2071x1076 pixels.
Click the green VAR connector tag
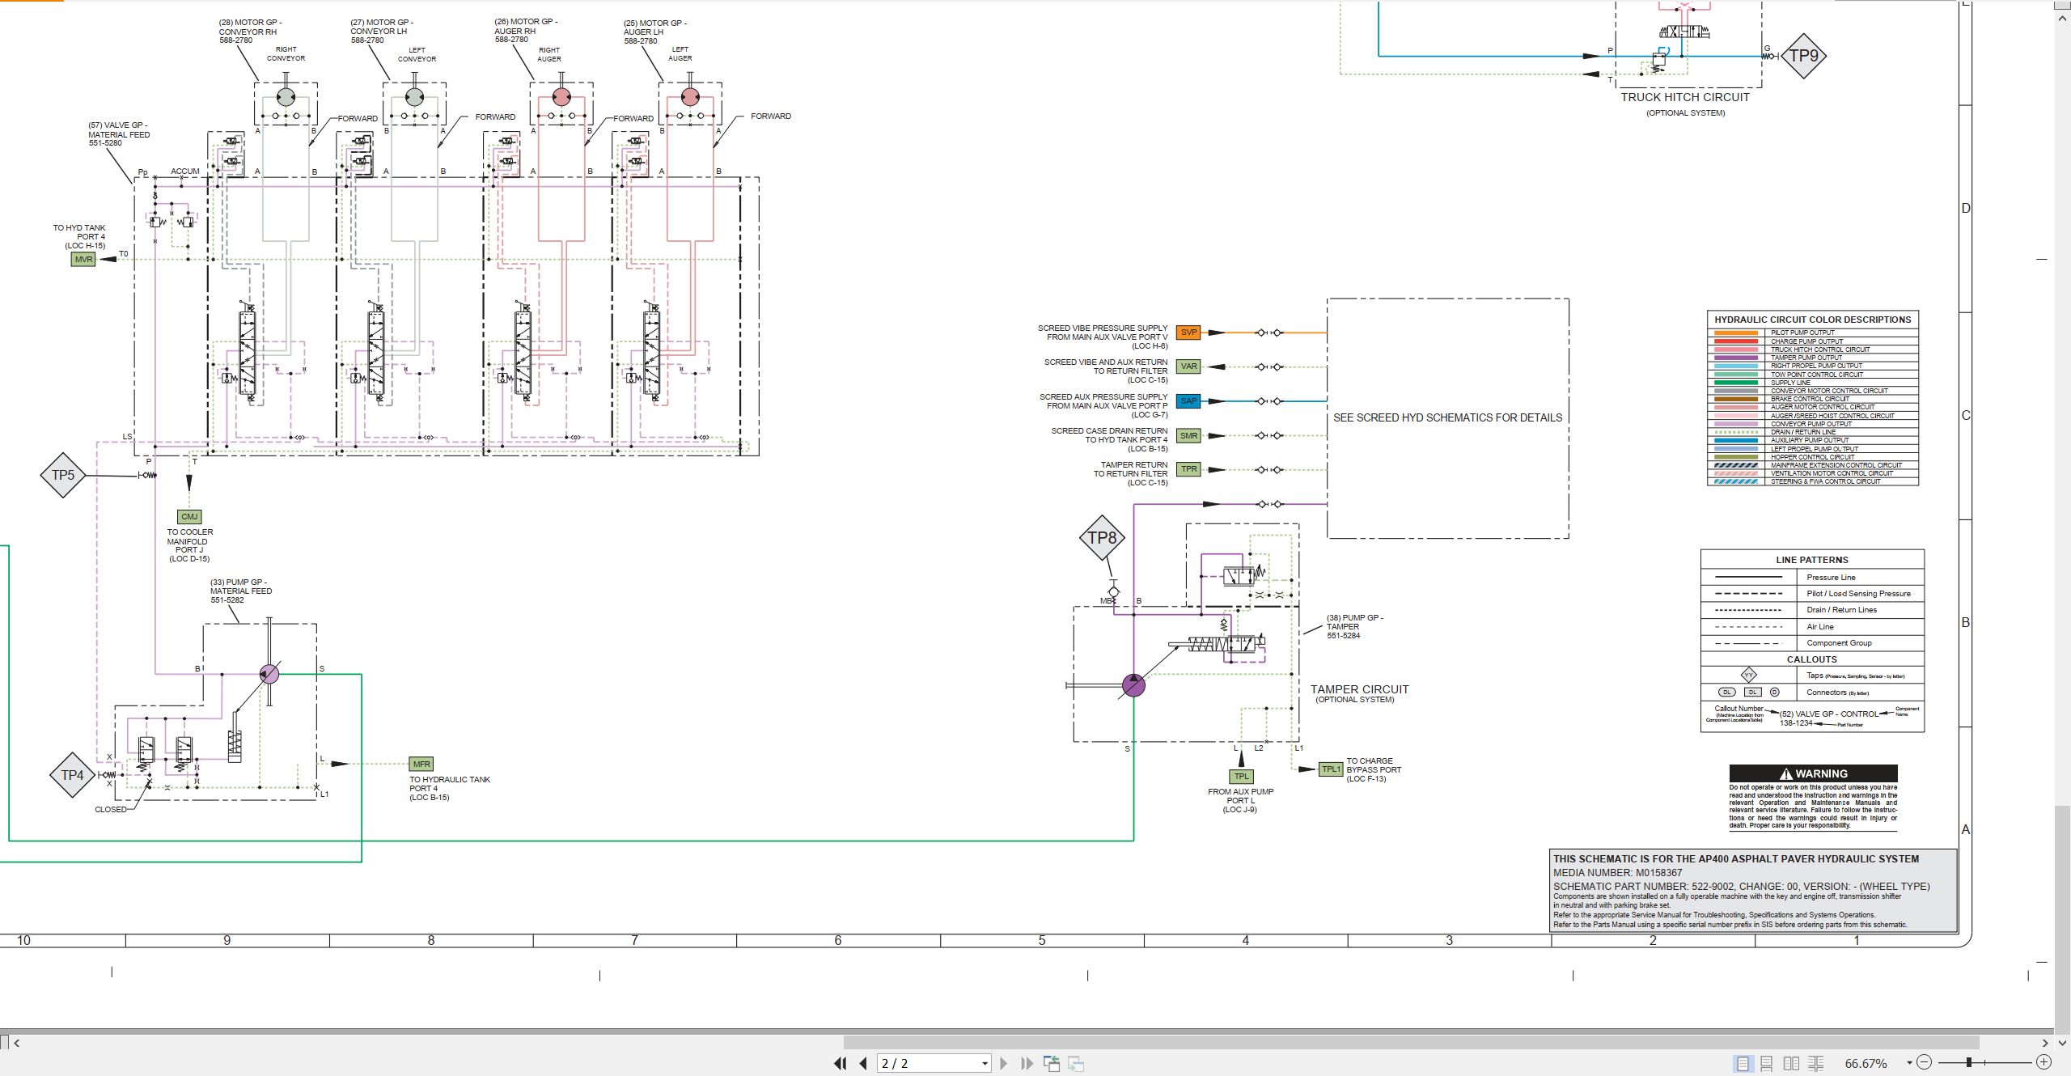coord(1188,366)
